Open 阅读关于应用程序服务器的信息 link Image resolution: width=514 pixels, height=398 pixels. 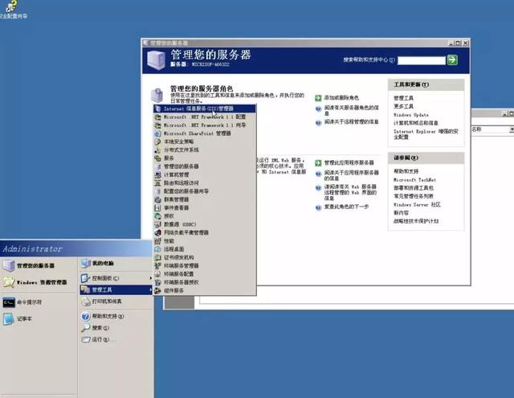pyautogui.click(x=352, y=175)
